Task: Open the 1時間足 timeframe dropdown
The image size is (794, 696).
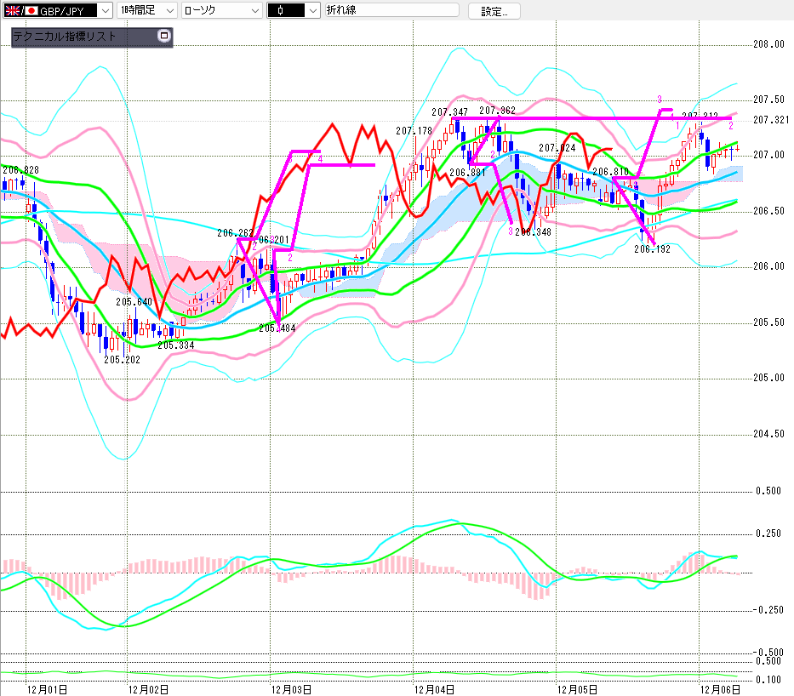Action: (169, 11)
